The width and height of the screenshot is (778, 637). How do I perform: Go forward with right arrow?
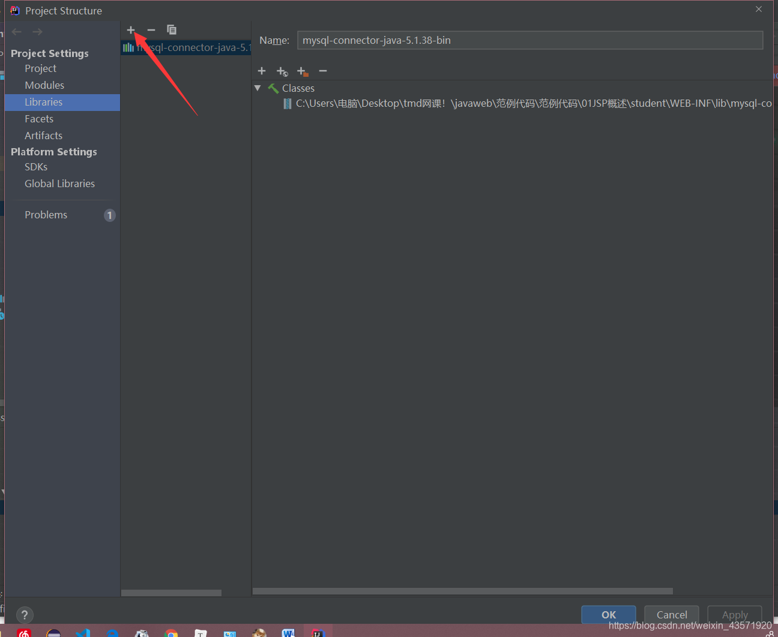[37, 32]
